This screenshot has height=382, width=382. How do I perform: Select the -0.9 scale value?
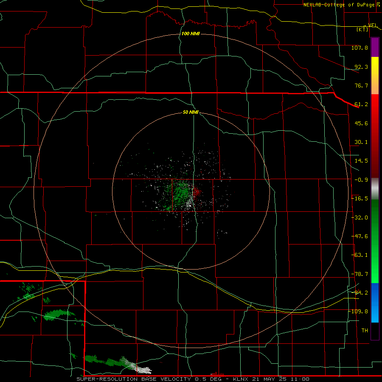361,180
